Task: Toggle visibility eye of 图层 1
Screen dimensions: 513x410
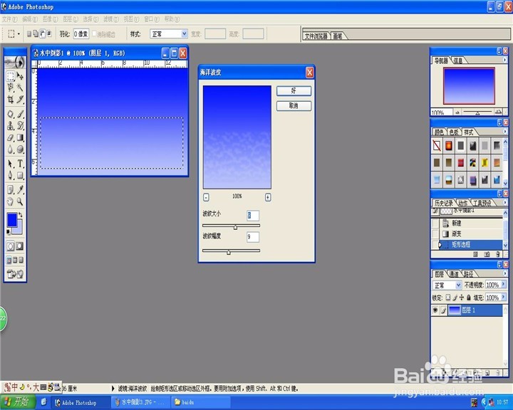Action: click(435, 310)
